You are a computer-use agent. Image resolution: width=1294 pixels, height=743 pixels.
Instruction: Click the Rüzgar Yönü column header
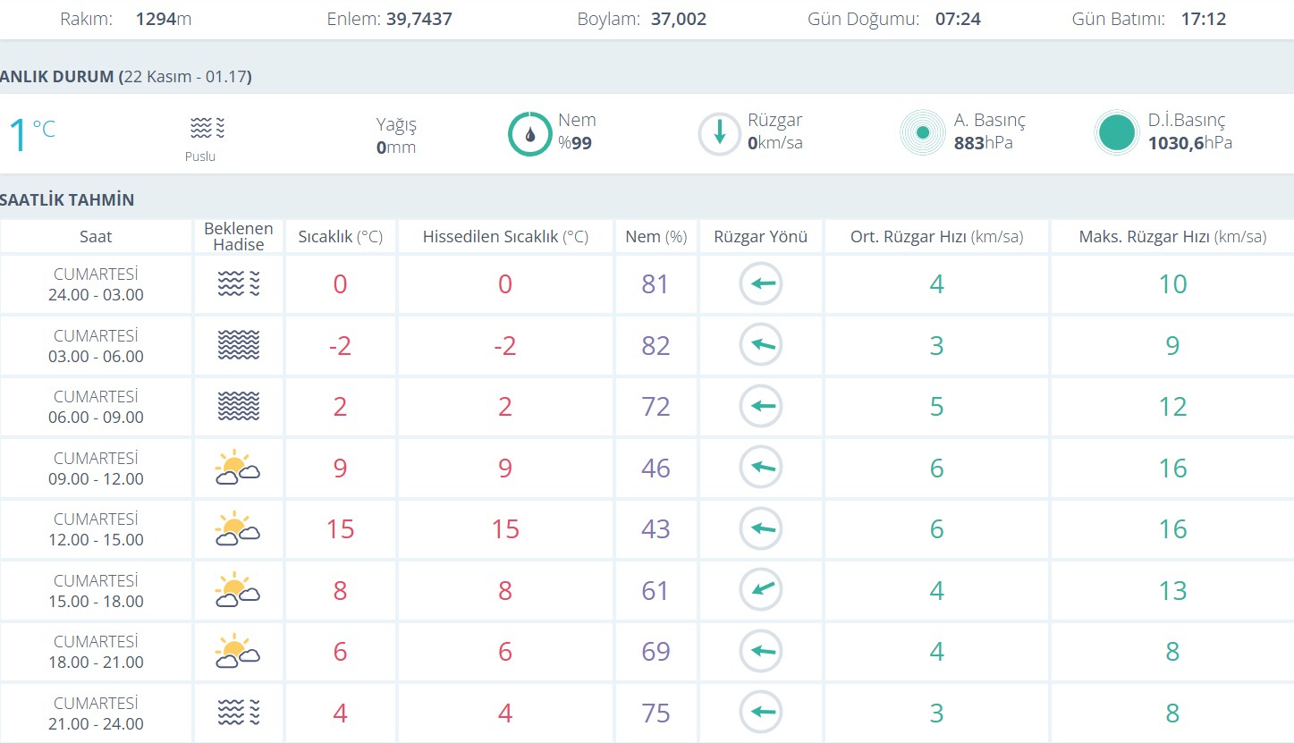[x=760, y=237]
